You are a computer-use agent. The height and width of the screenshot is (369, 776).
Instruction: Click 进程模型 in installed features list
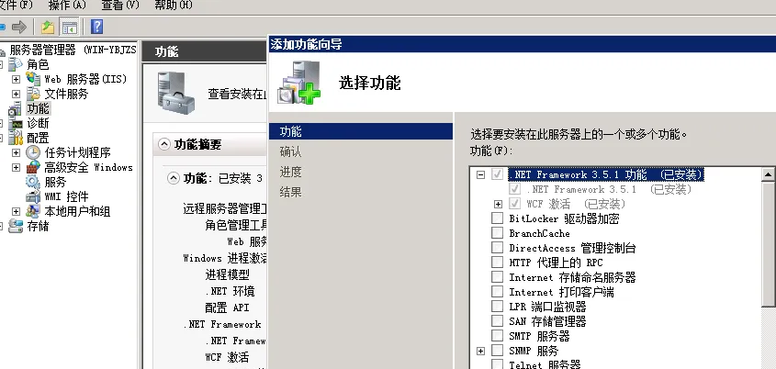[x=227, y=274]
